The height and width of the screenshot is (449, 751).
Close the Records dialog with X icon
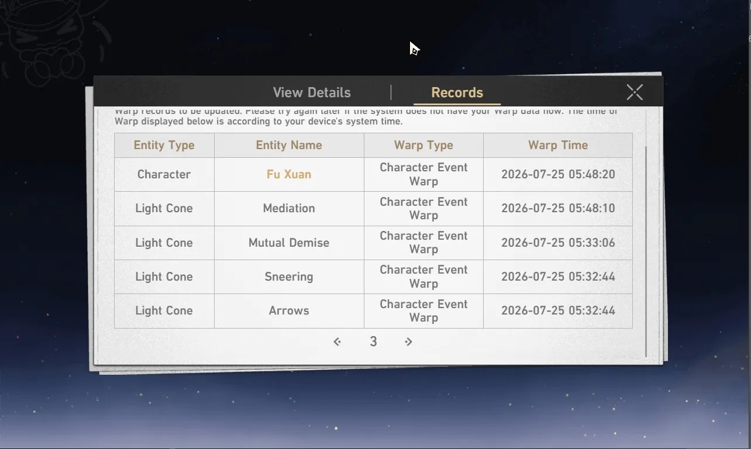[635, 92]
